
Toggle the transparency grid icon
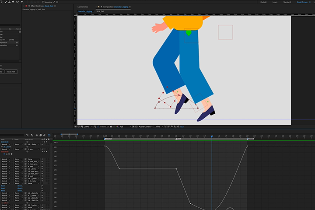pyautogui.click(x=136, y=127)
